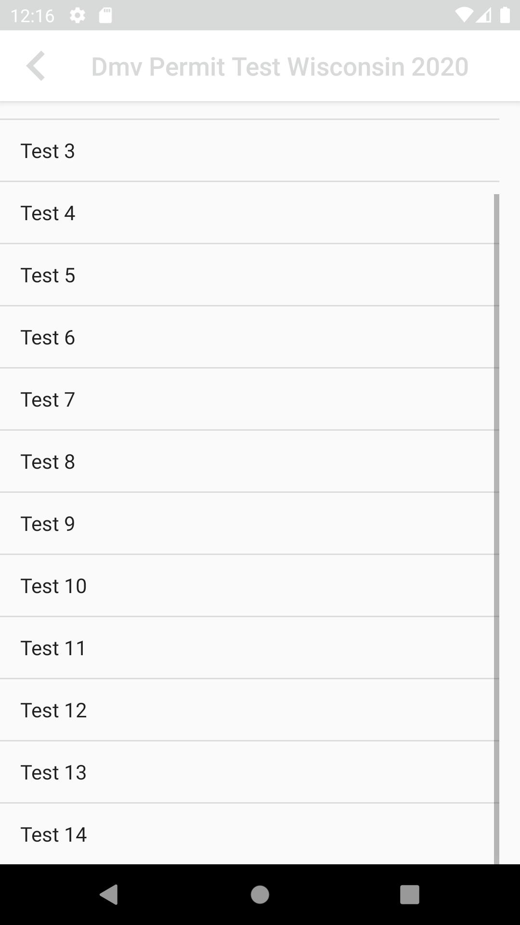The image size is (520, 925).
Task: Click the vertical scrollbar on the list
Action: (496, 529)
